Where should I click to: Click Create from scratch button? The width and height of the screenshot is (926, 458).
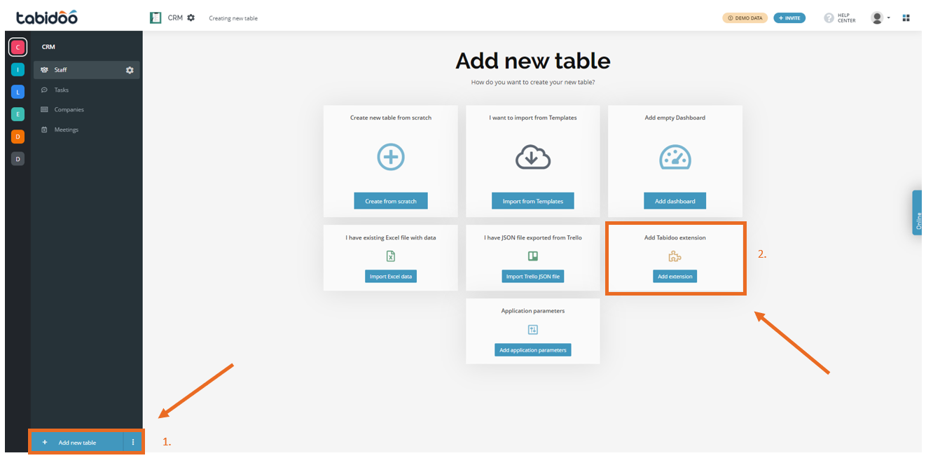point(391,201)
